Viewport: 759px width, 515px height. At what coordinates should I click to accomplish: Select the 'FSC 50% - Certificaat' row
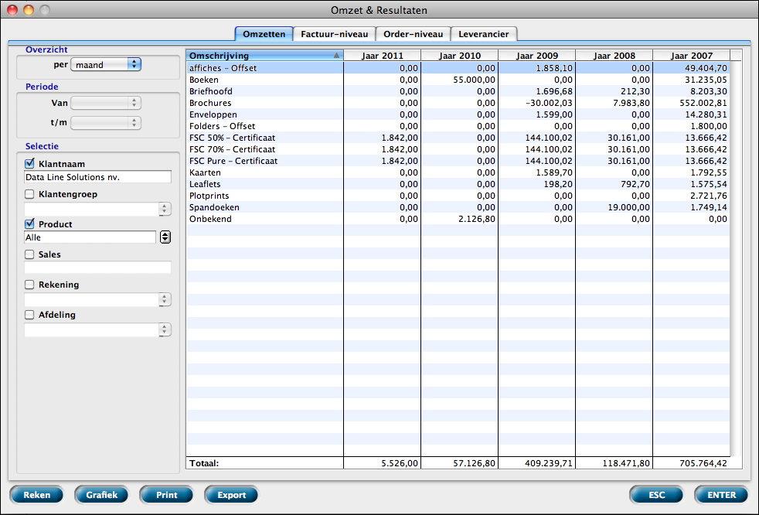coord(458,138)
